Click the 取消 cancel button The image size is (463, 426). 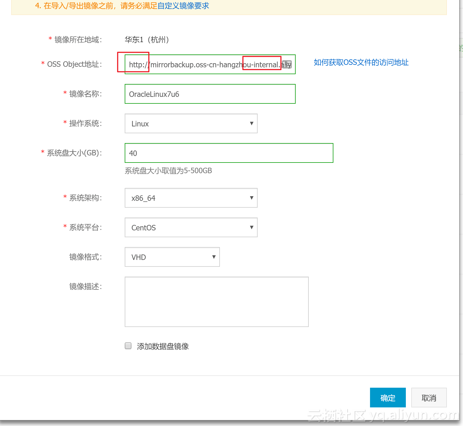click(429, 398)
